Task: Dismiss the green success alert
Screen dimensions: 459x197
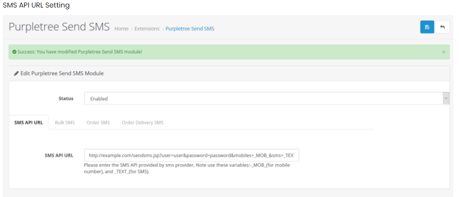Action: tap(443, 52)
